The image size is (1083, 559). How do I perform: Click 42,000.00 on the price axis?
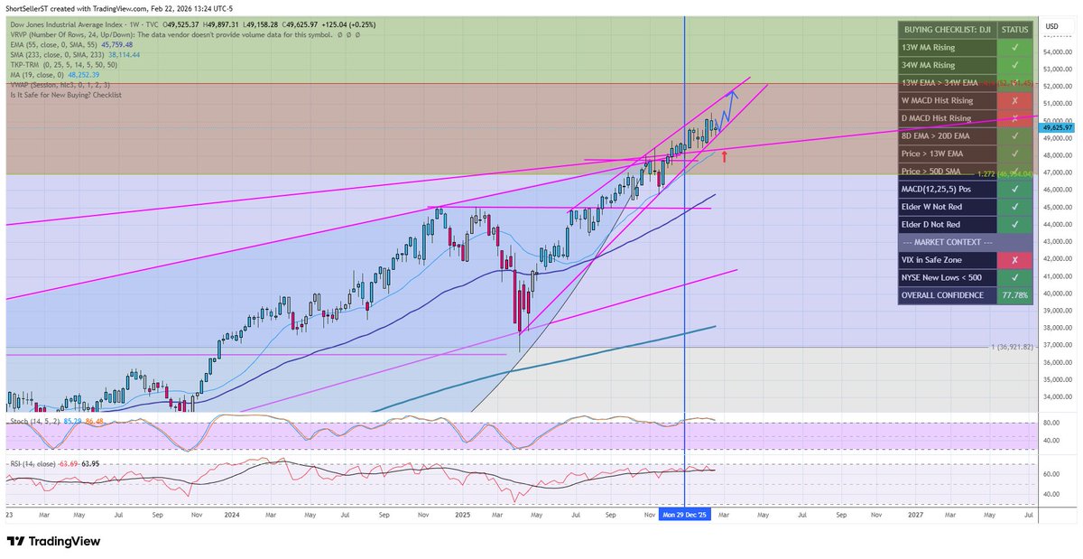point(1059,258)
